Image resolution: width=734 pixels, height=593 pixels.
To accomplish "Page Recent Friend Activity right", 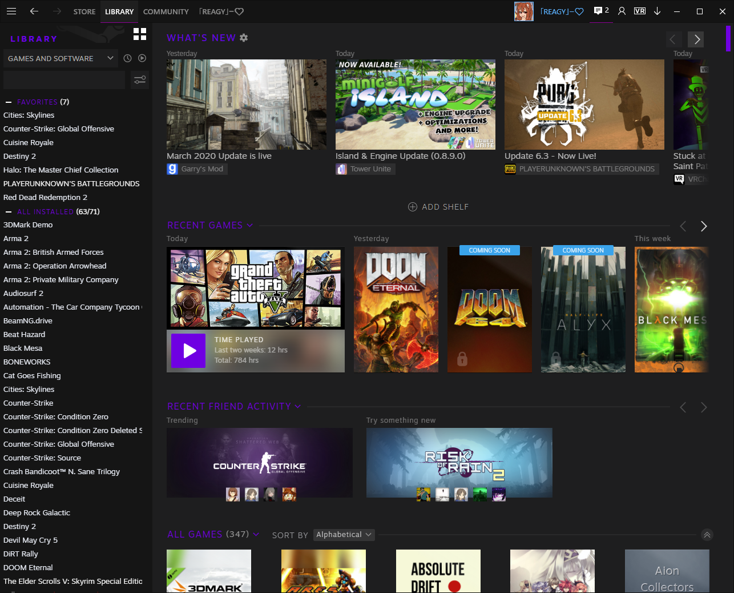I will [x=704, y=407].
